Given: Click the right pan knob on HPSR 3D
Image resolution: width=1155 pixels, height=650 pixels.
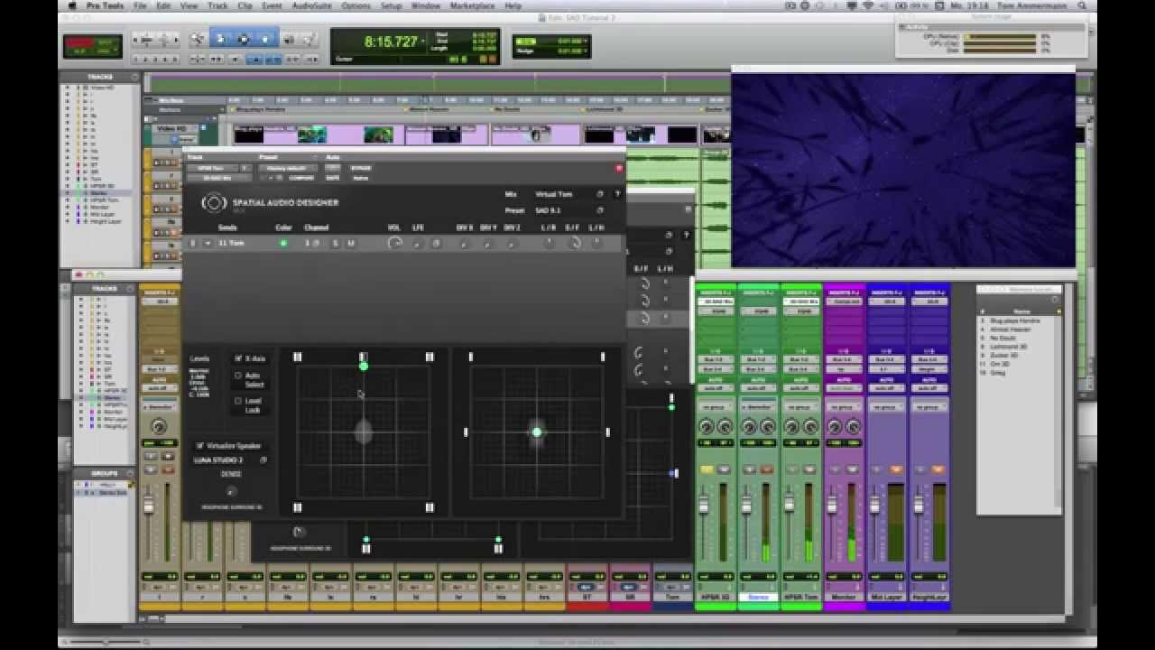Looking at the screenshot, I should [x=725, y=427].
